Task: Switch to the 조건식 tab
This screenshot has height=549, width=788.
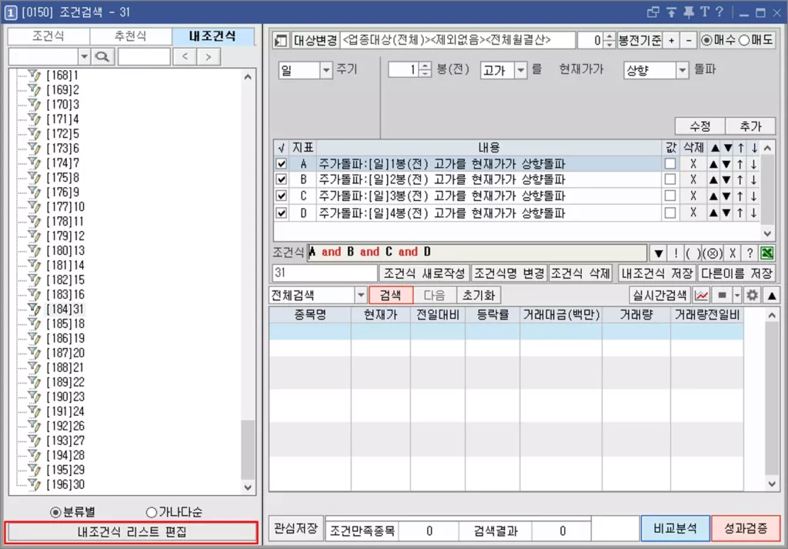Action: click(x=48, y=36)
